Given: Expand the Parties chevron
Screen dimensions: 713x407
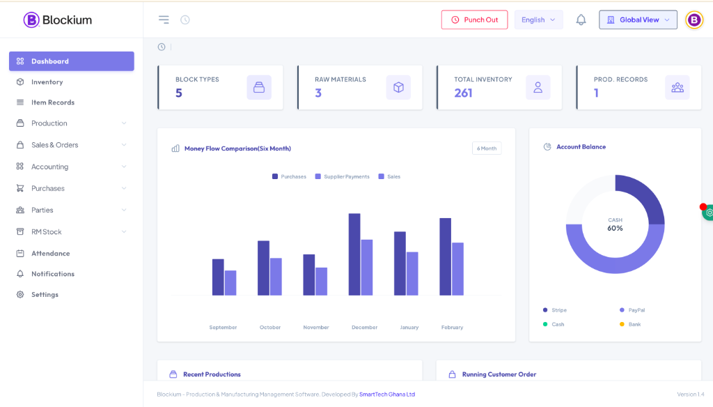Looking at the screenshot, I should pyautogui.click(x=124, y=210).
